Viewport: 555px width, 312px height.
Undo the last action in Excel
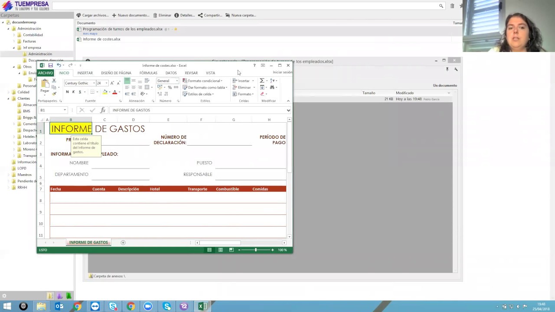click(59, 65)
